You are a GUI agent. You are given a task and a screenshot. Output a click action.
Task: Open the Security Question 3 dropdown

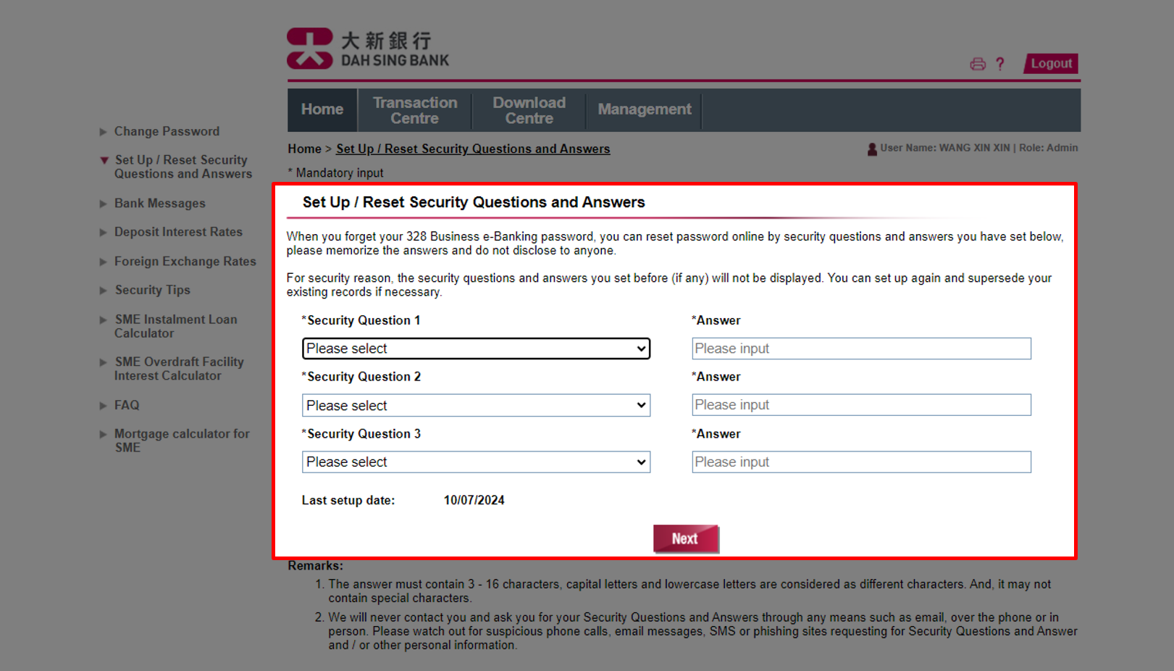[476, 462]
